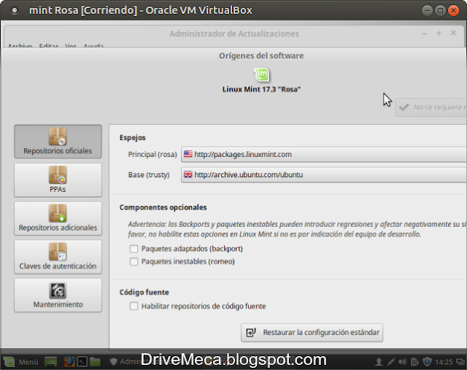Click the battery power tray icon

414,362
